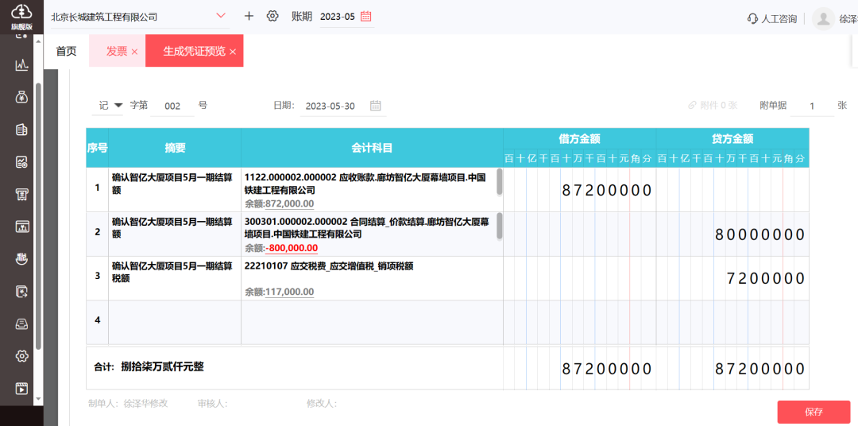
Task: Click the plus icon next to company name
Action: pyautogui.click(x=249, y=16)
